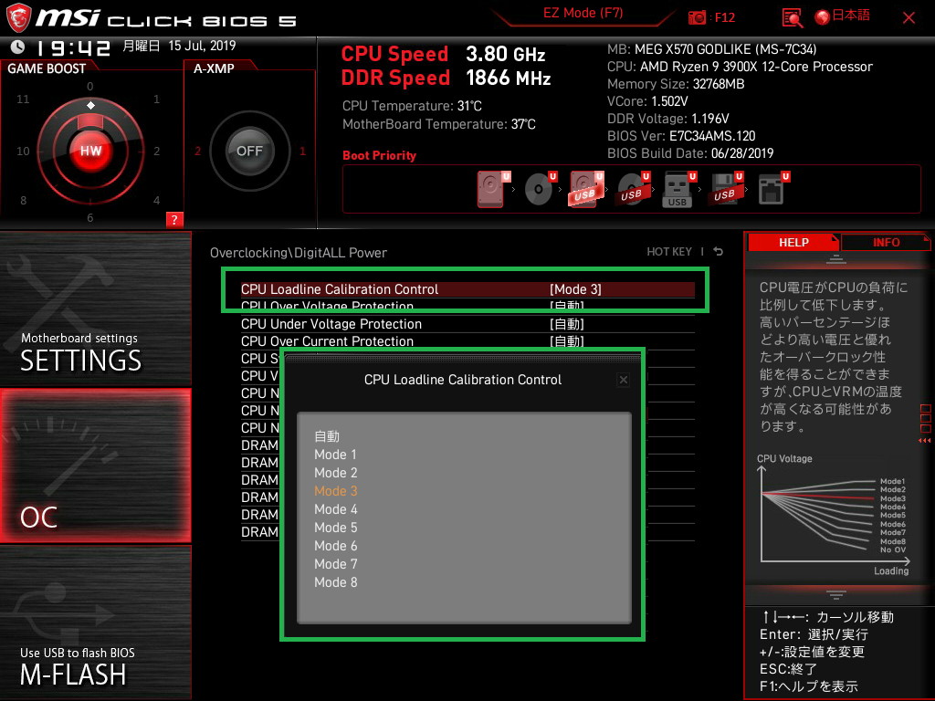
Task: Select the USB key boot device icon
Action: pos(678,190)
